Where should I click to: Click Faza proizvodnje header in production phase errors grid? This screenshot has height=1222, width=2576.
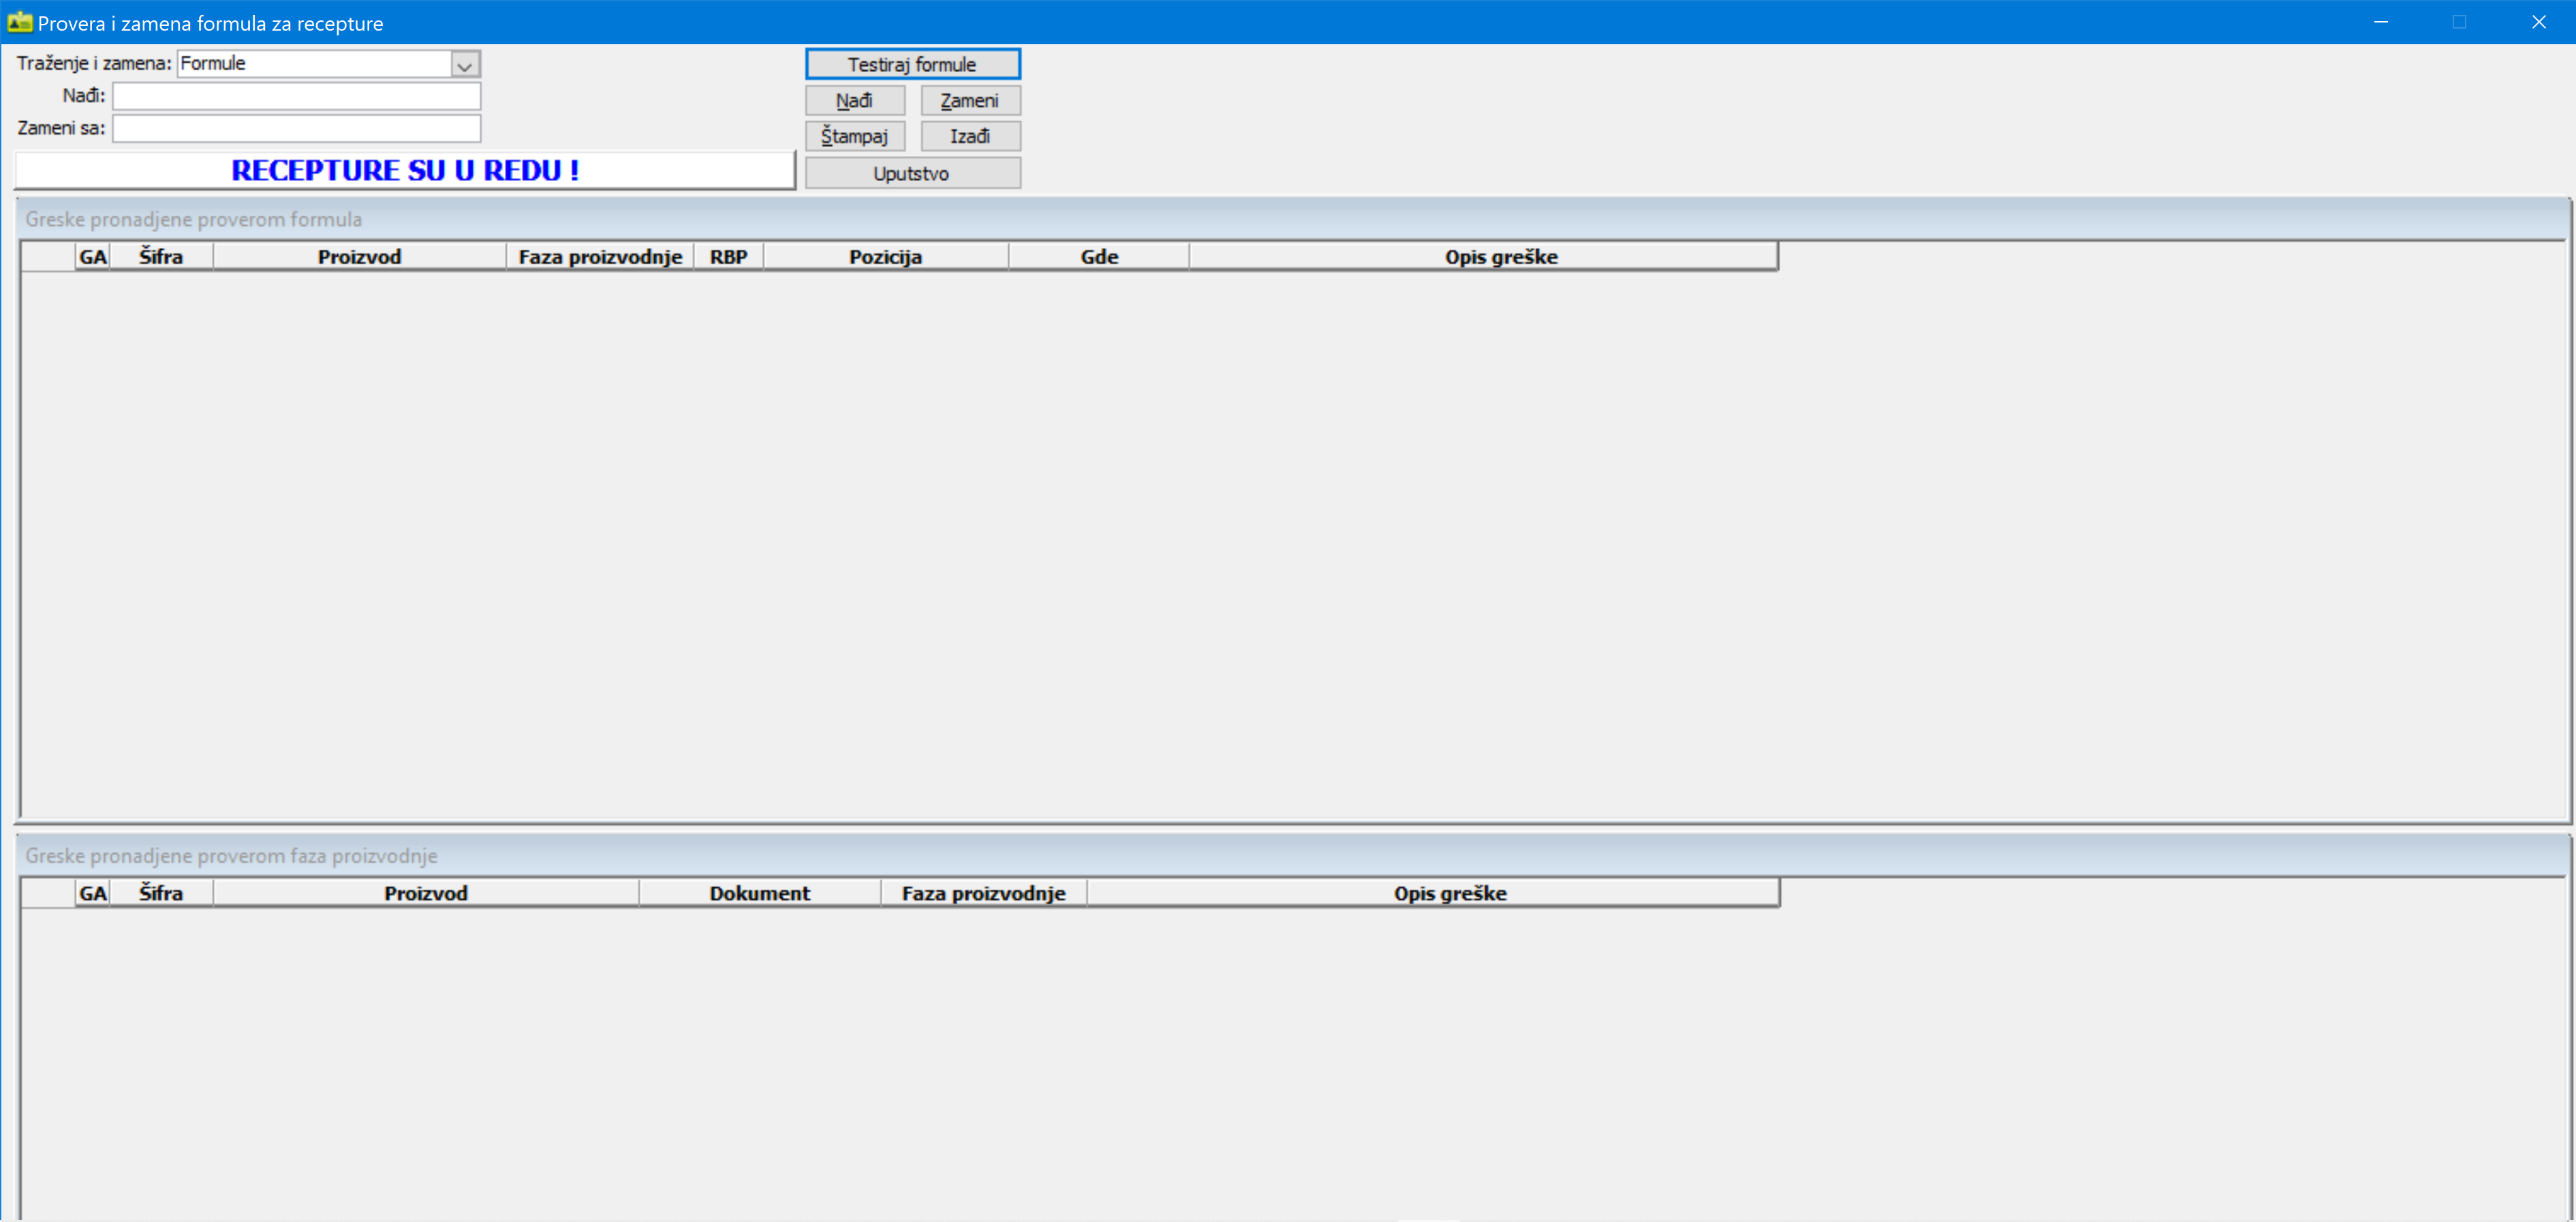pyautogui.click(x=984, y=893)
